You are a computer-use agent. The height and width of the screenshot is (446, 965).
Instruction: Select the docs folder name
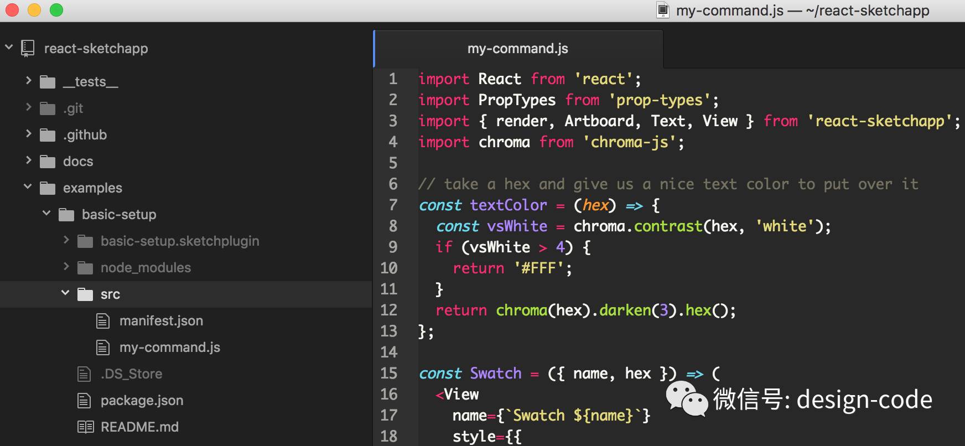[78, 162]
